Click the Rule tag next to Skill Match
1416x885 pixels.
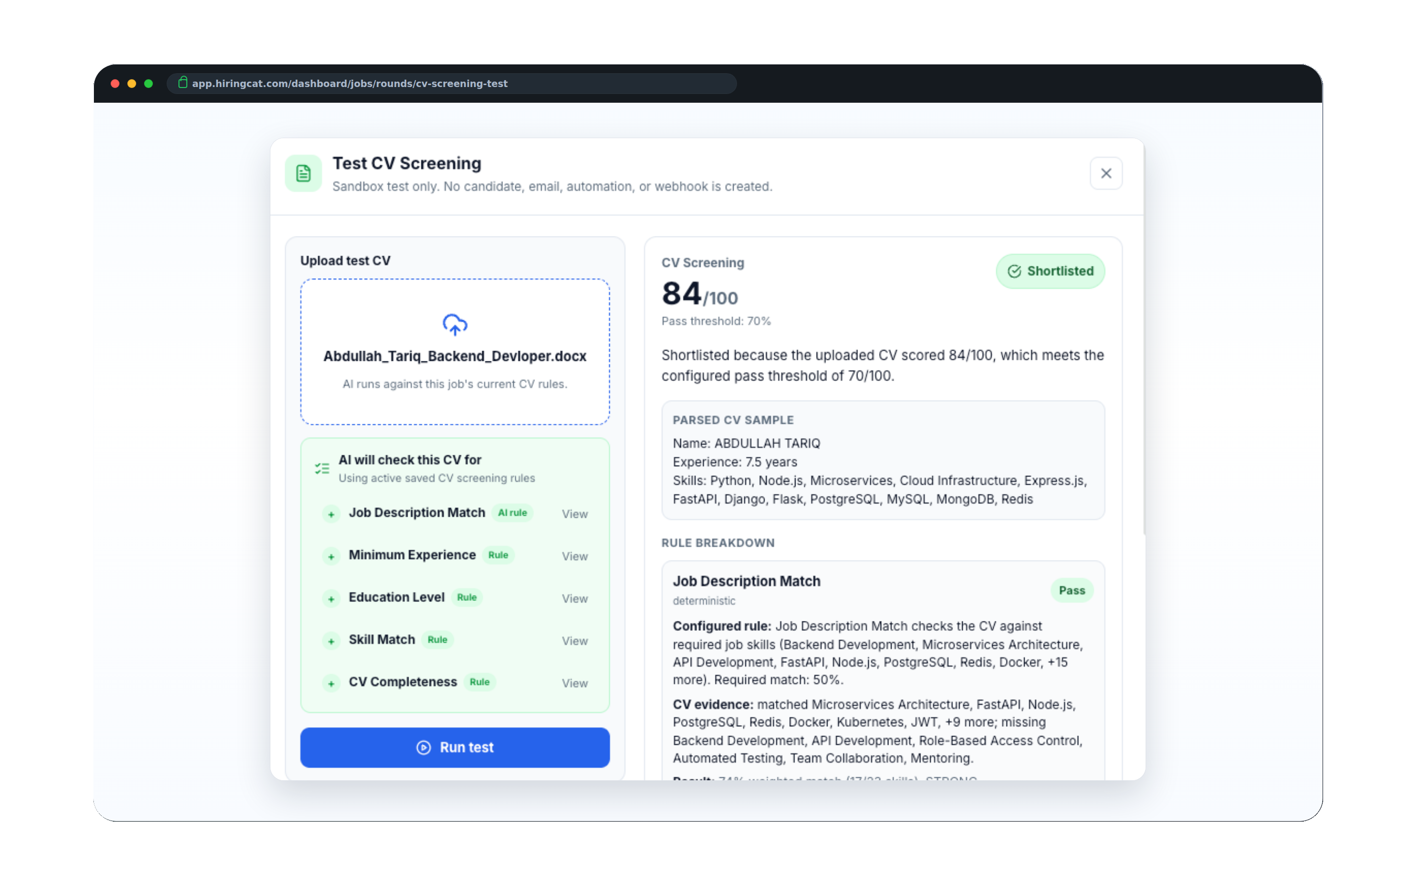pos(437,640)
